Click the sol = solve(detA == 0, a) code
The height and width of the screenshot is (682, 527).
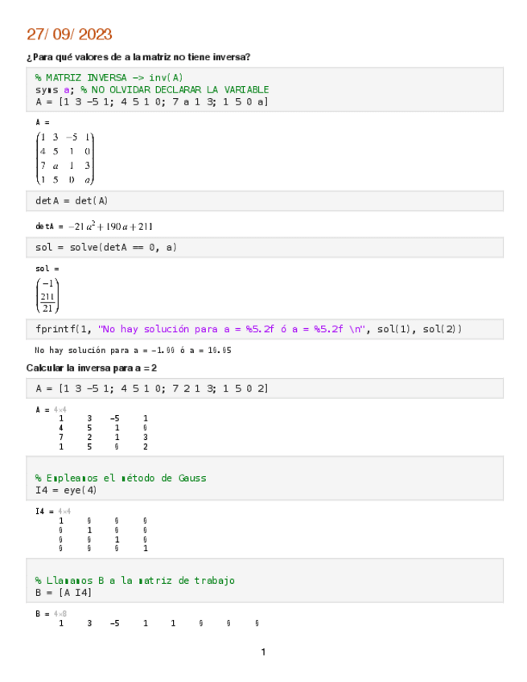tap(105, 248)
